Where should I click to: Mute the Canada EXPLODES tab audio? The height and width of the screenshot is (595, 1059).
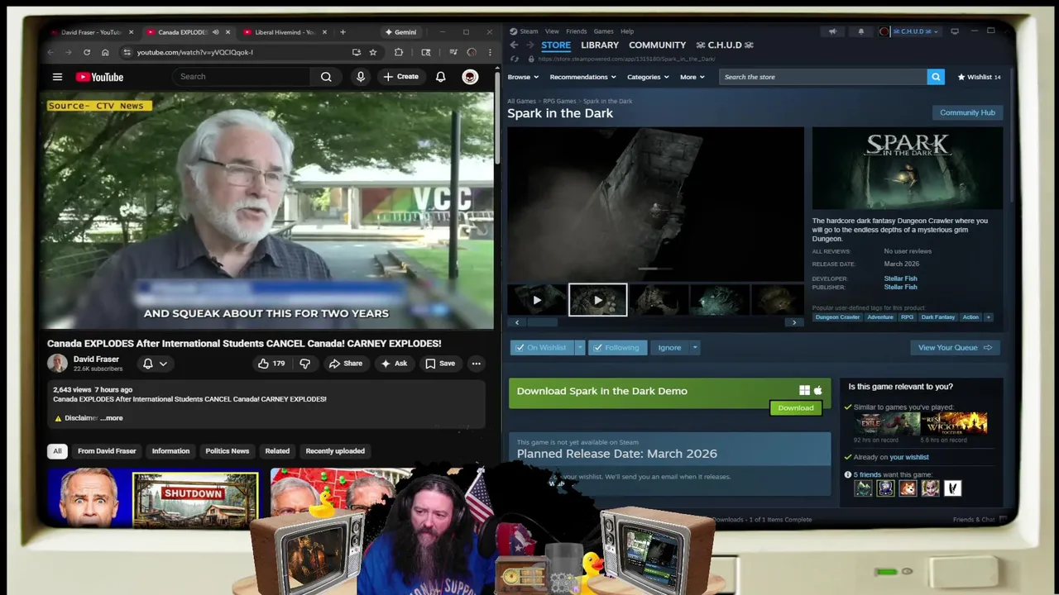click(215, 32)
